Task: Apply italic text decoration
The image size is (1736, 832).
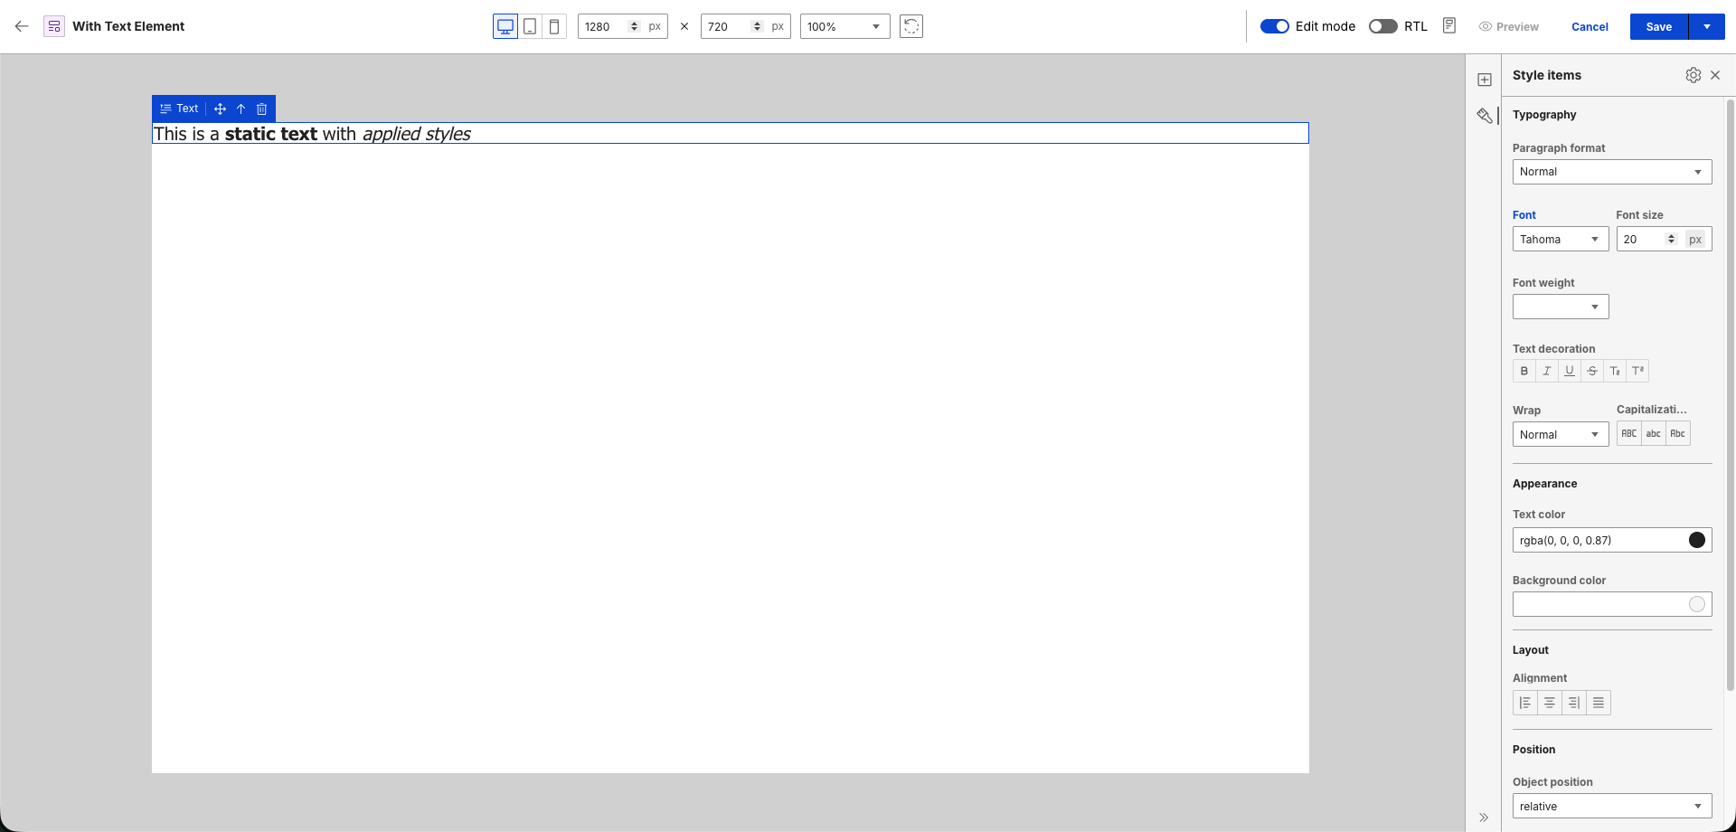Action: 1547,371
